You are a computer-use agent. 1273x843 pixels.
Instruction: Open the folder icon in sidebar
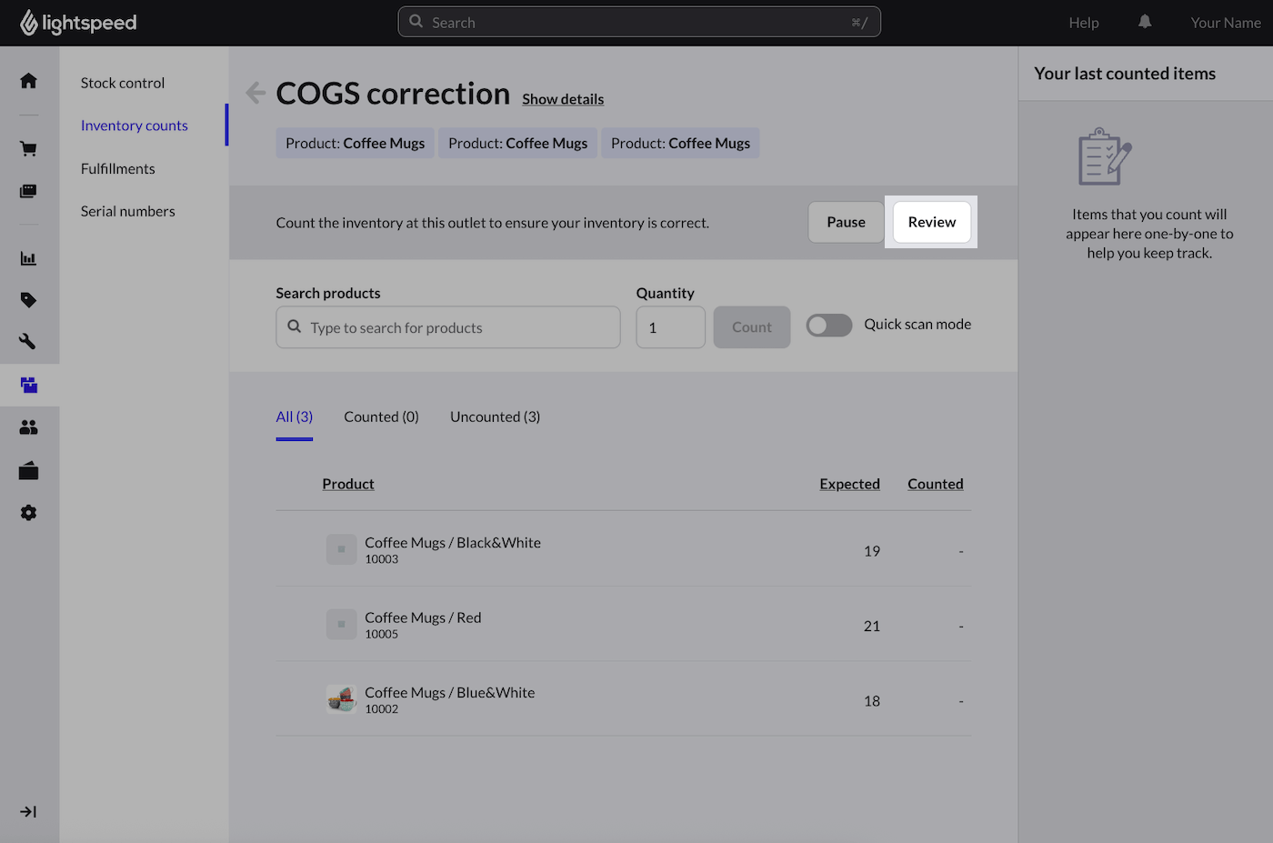[x=28, y=470]
